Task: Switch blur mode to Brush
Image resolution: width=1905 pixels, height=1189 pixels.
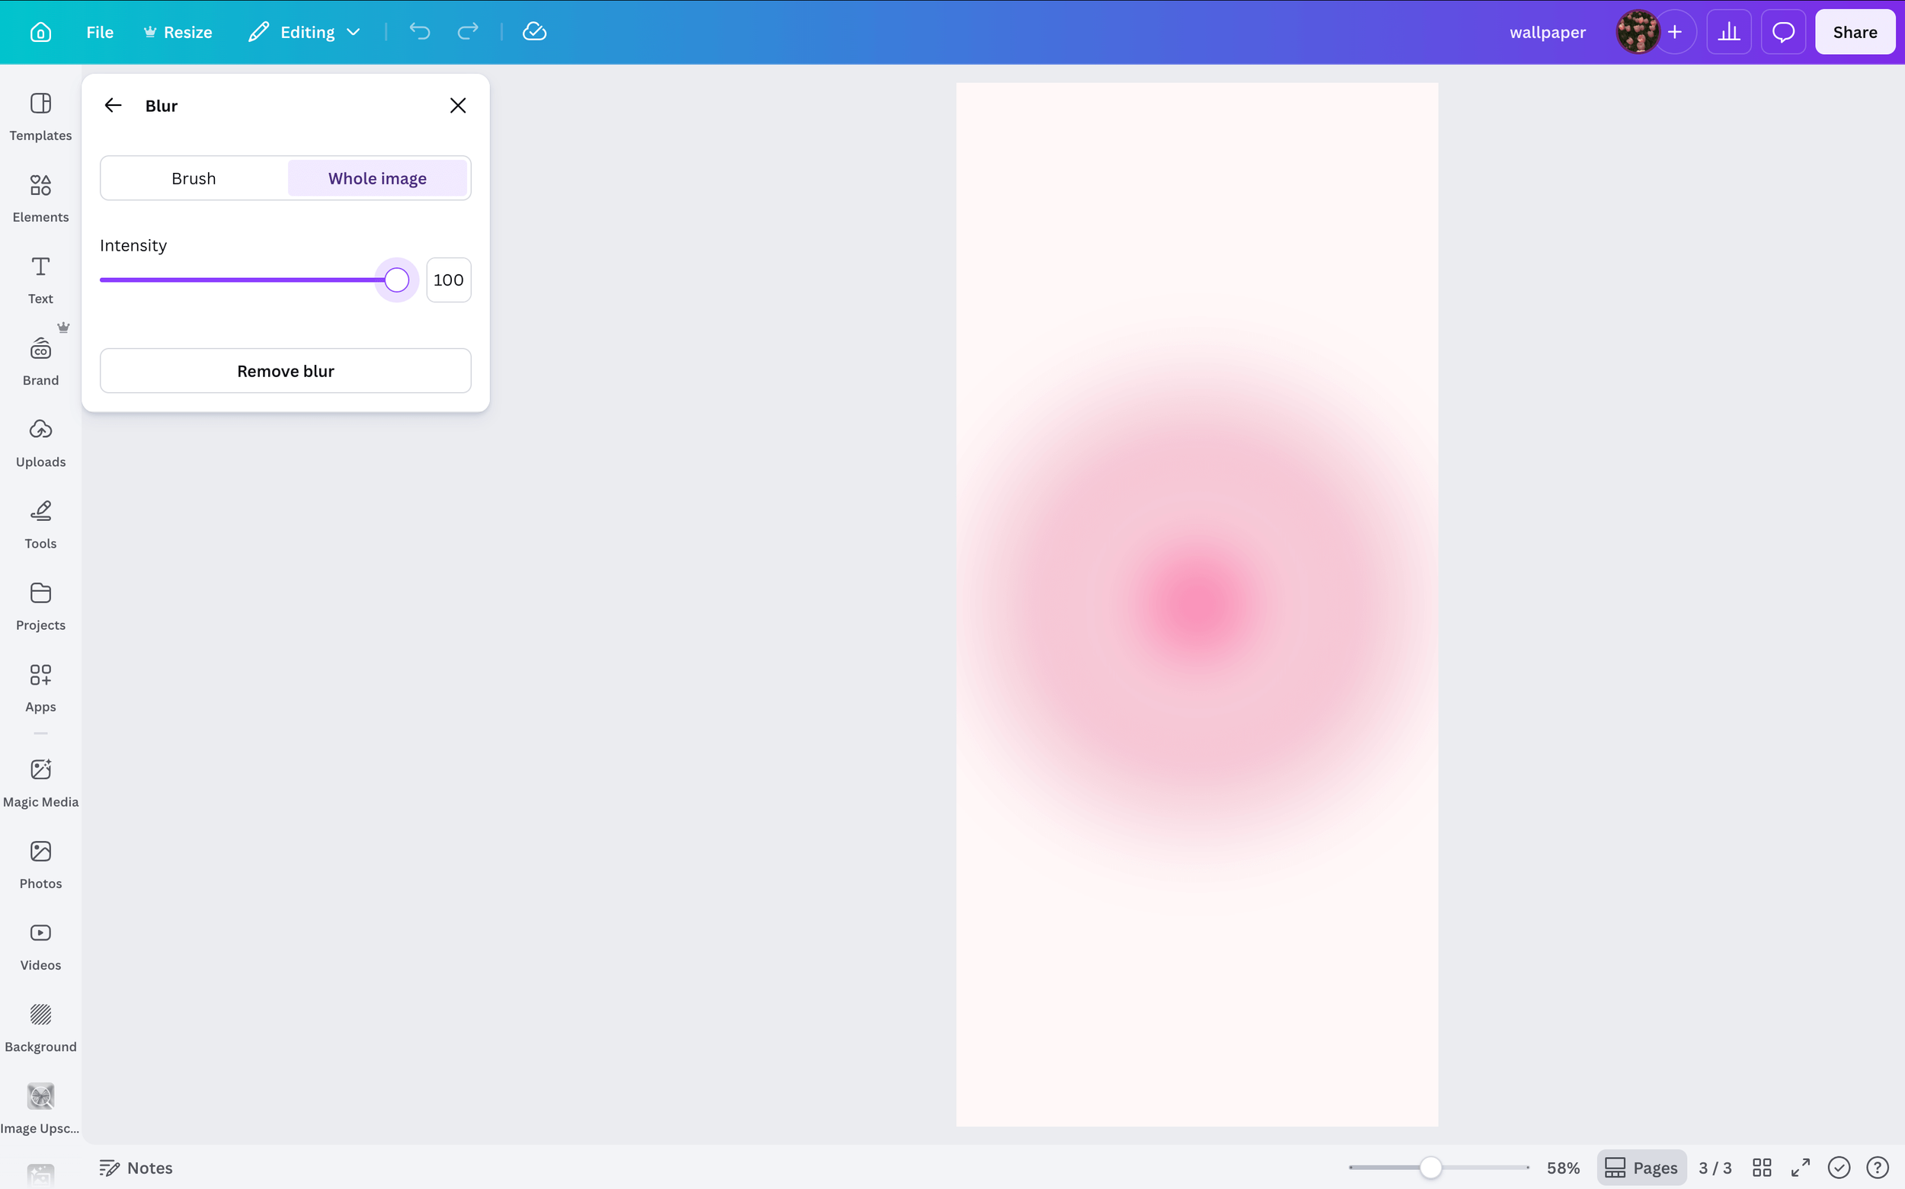Action: click(x=194, y=177)
